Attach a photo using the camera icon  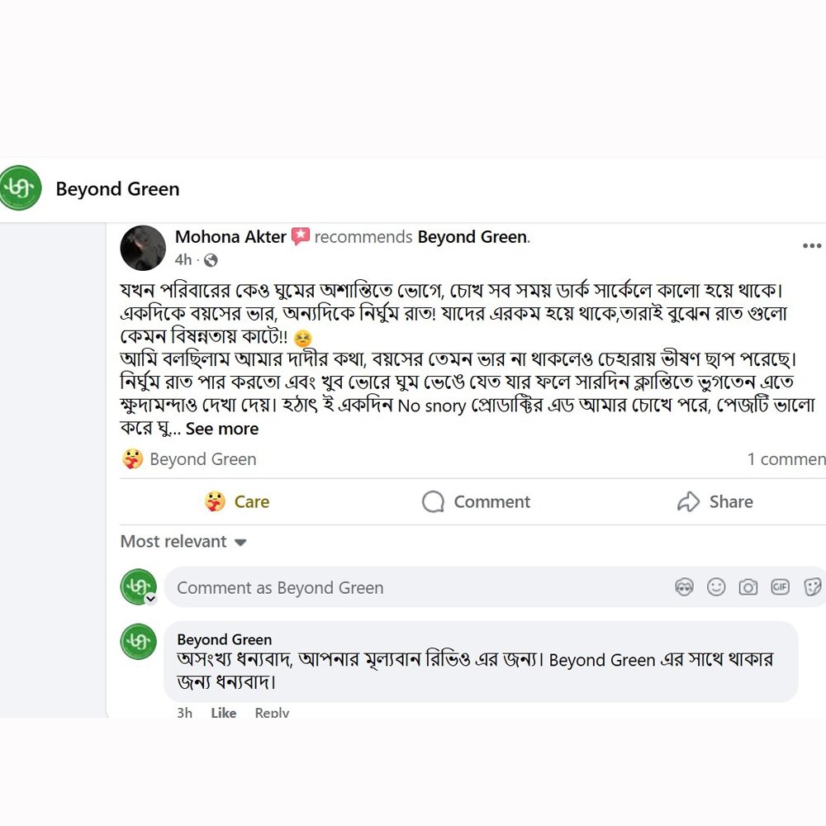[x=748, y=587]
